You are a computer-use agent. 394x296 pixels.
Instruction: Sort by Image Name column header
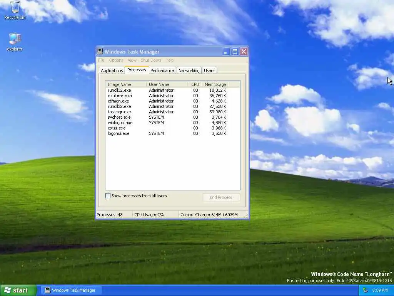point(126,84)
